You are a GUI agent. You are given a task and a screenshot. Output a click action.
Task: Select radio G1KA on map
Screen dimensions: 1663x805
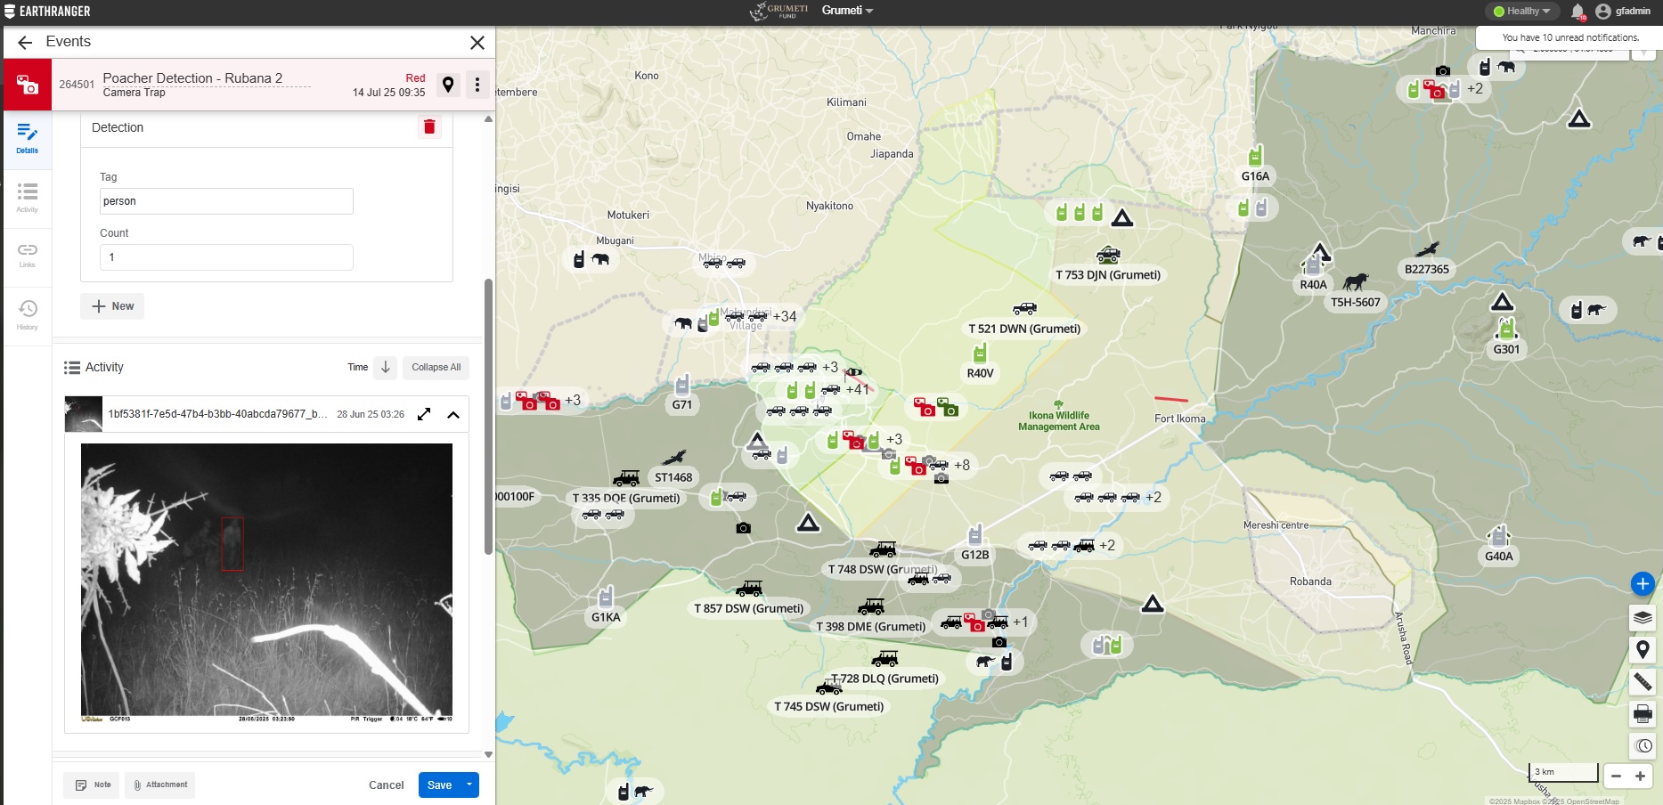[606, 597]
